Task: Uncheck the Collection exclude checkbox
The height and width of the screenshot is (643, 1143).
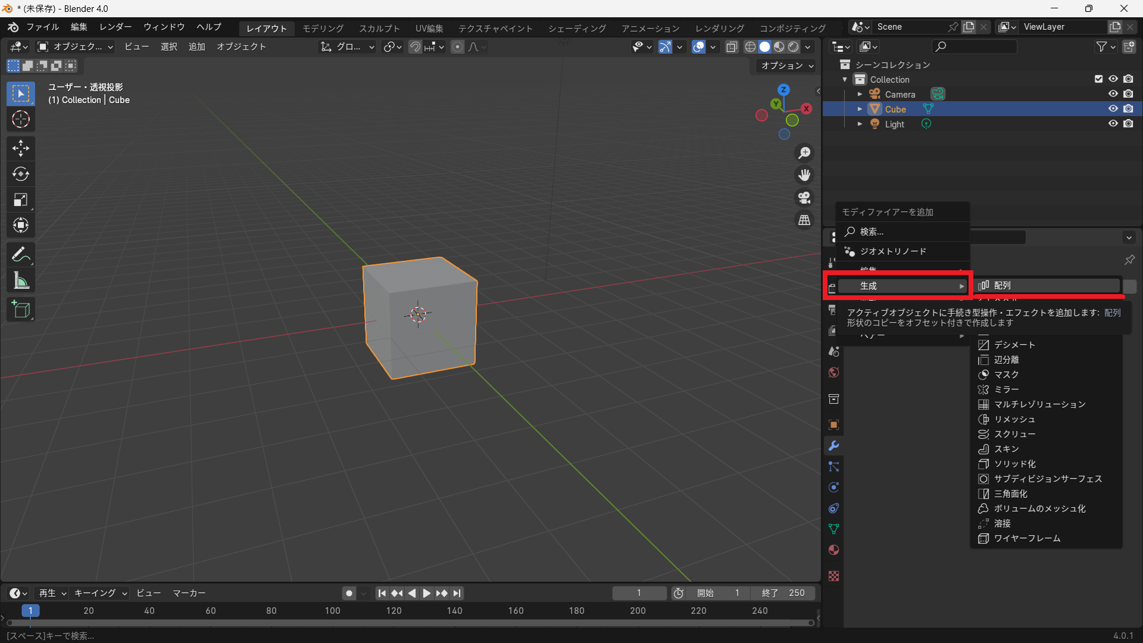Action: 1098,79
